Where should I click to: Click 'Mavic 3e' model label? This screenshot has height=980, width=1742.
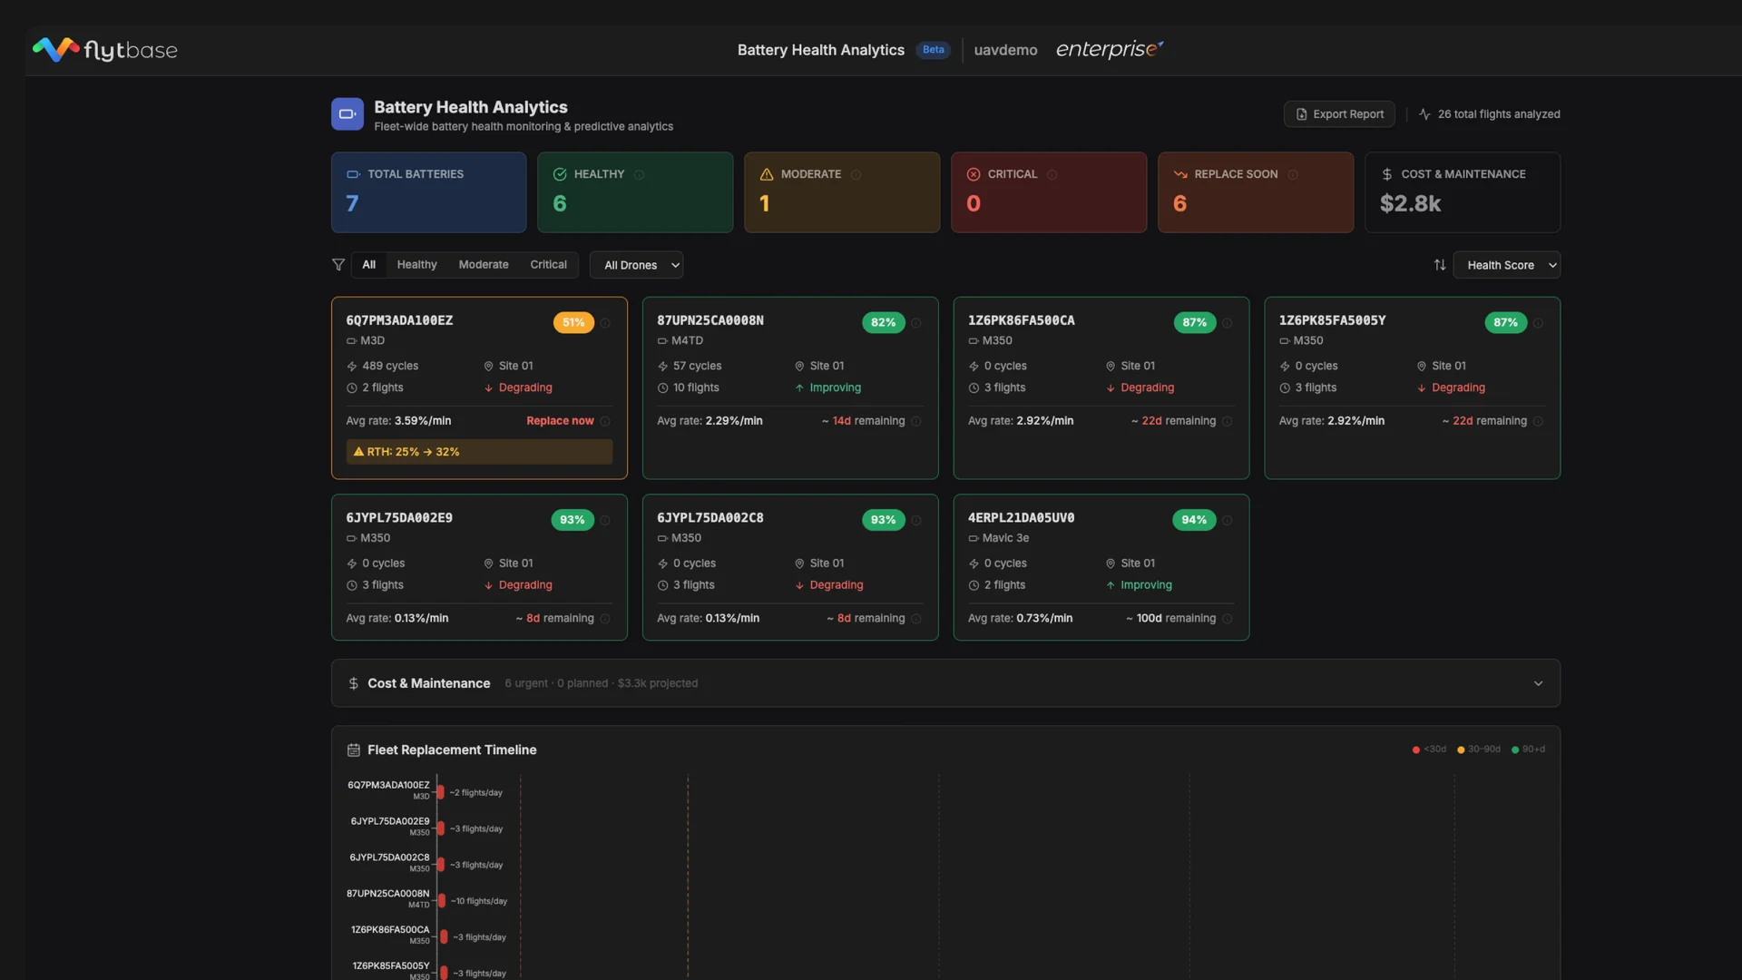pyautogui.click(x=1005, y=538)
